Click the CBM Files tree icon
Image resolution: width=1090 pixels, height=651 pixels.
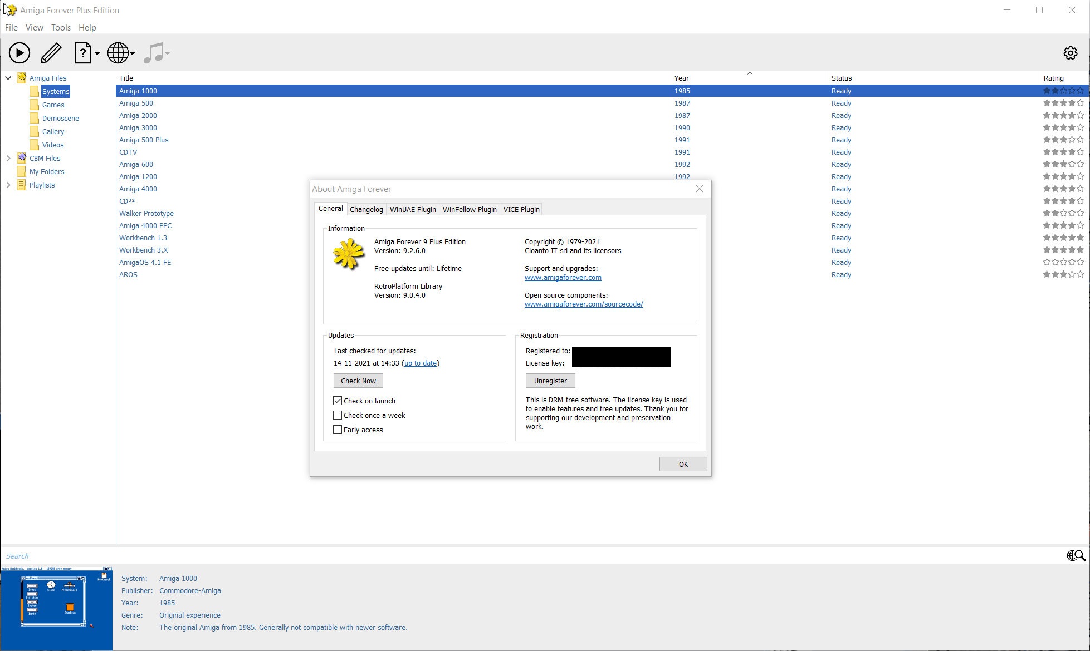(x=22, y=158)
